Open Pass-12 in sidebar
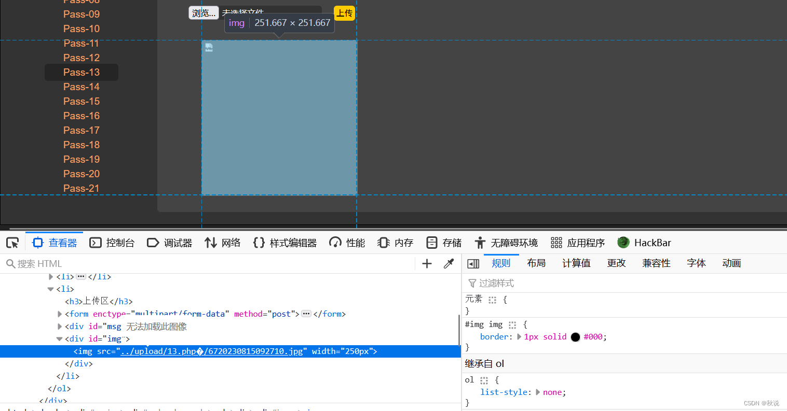 [82, 58]
